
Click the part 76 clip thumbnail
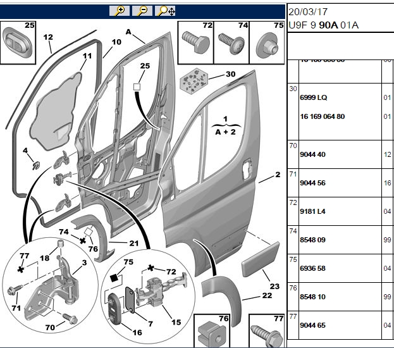[212, 331]
